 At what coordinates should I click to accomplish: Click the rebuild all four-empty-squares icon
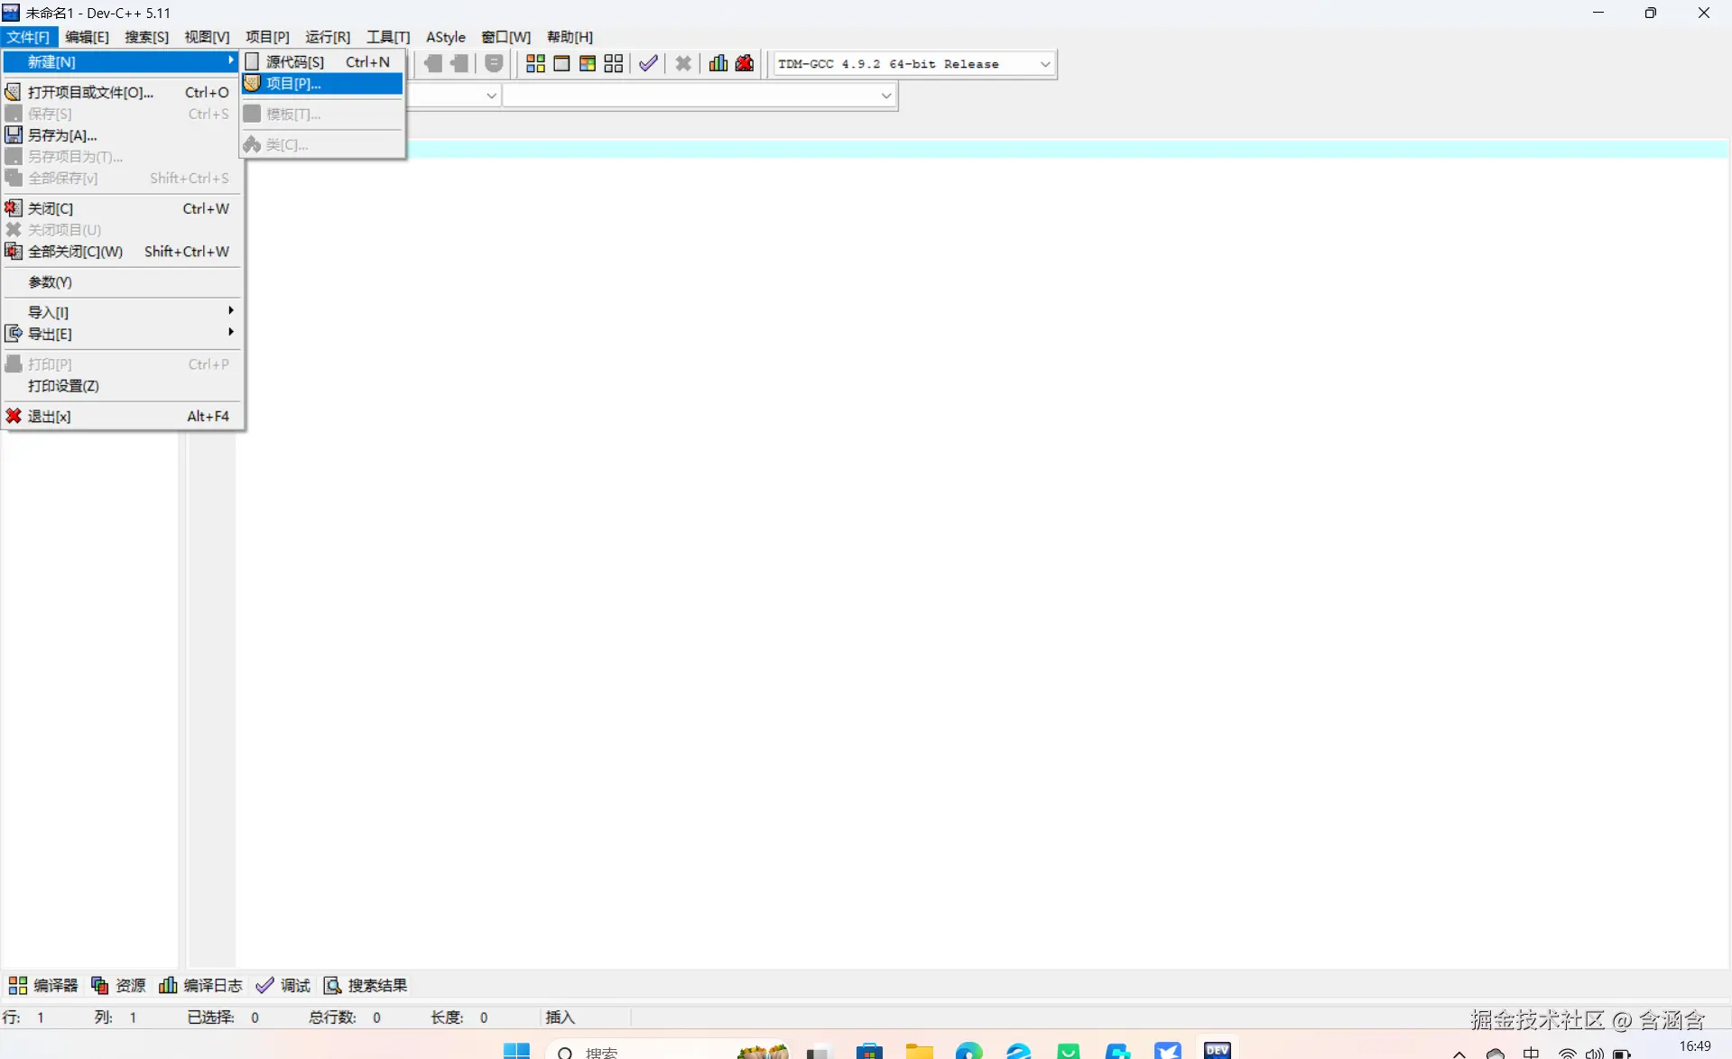[614, 63]
